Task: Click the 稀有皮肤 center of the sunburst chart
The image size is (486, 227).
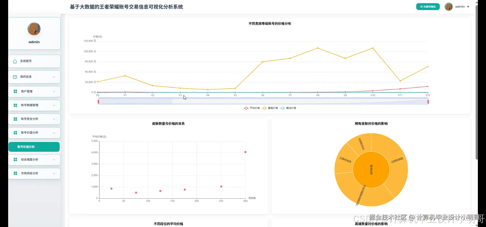Action: click(x=371, y=170)
